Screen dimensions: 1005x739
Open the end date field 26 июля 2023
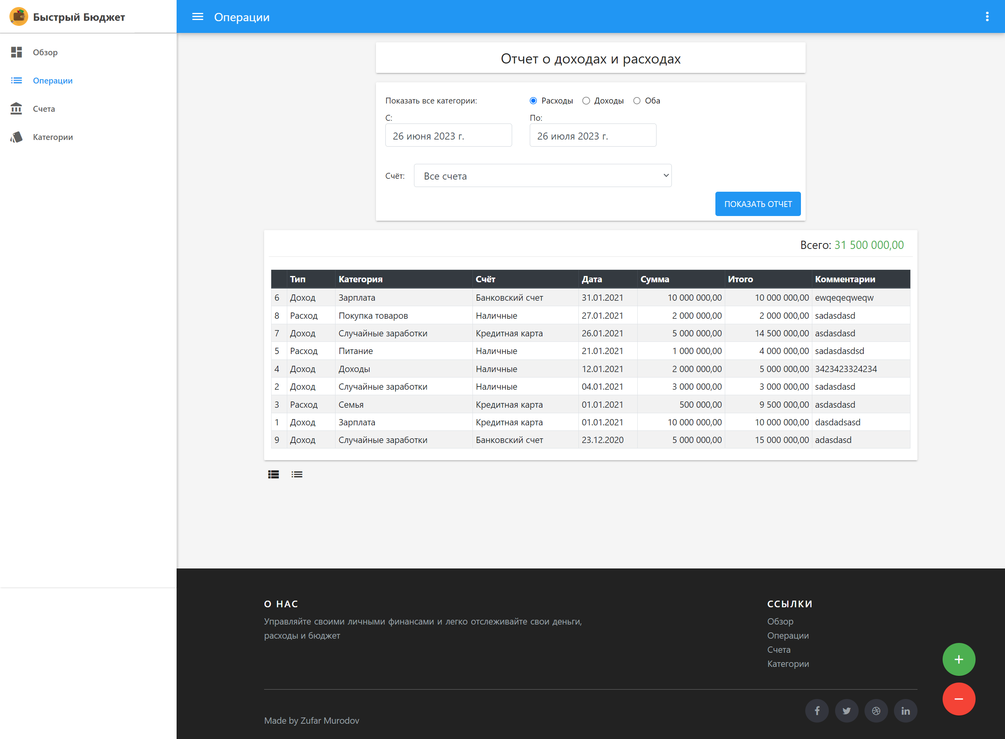[593, 136]
